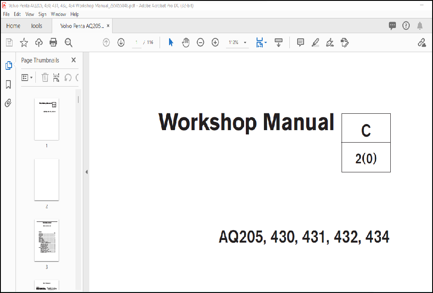The image size is (433, 293).
Task: Open the Help menu
Action: pos(75,14)
